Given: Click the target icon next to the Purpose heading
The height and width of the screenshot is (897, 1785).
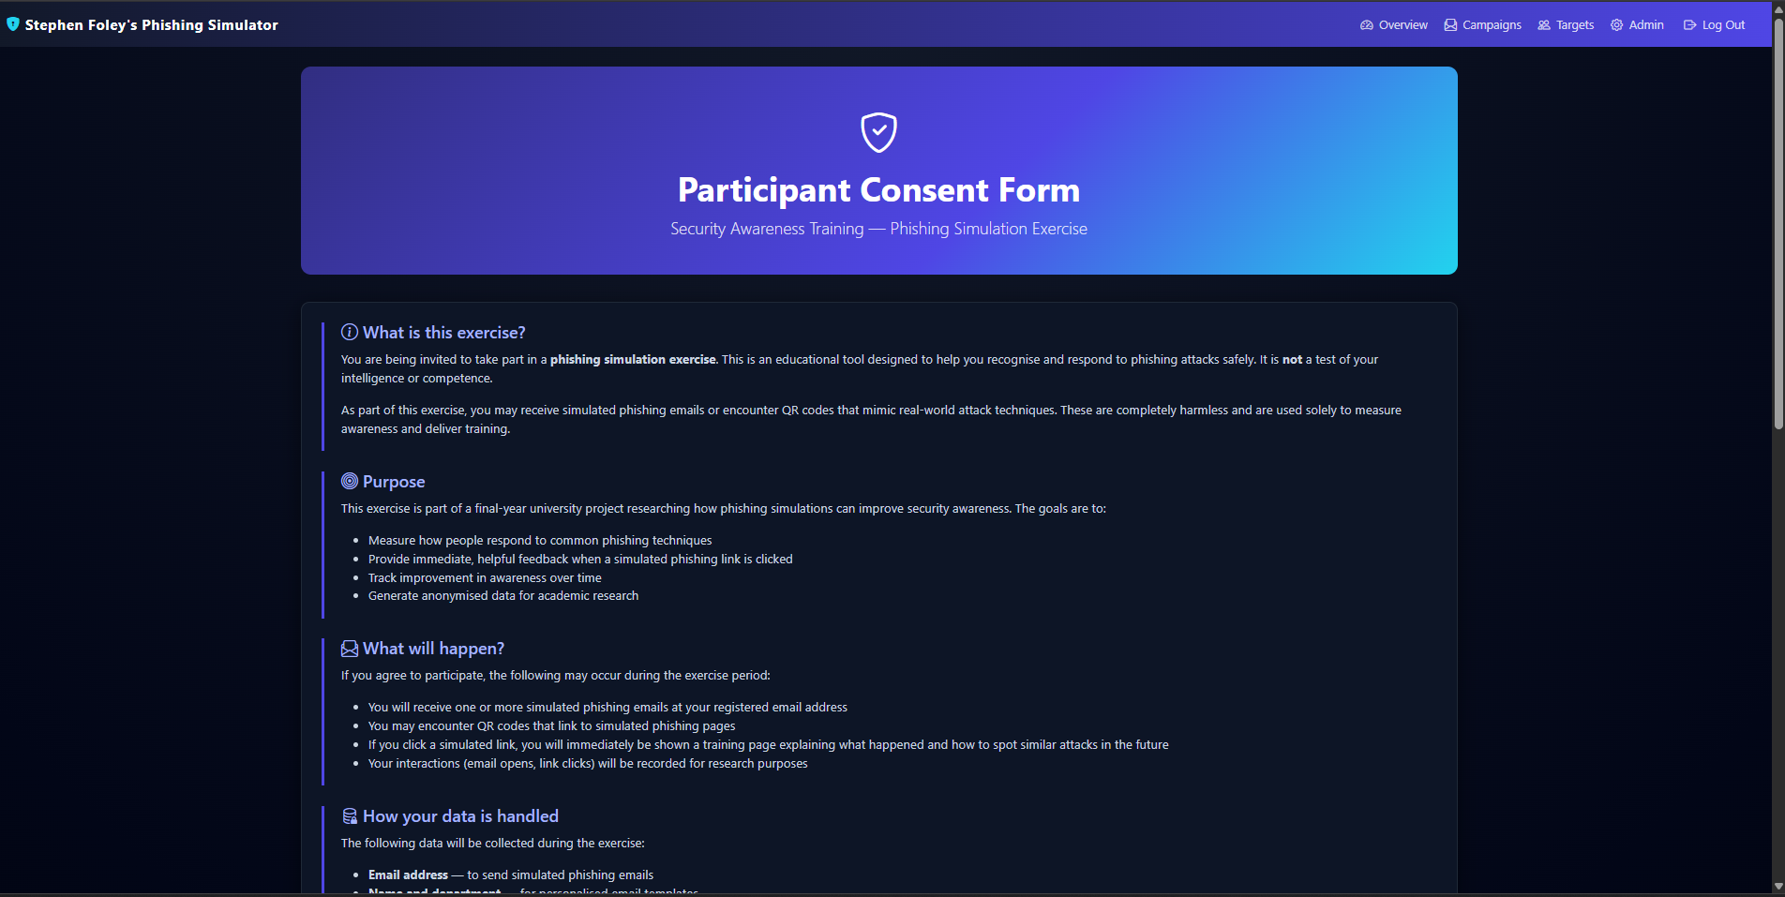Looking at the screenshot, I should click(x=348, y=481).
